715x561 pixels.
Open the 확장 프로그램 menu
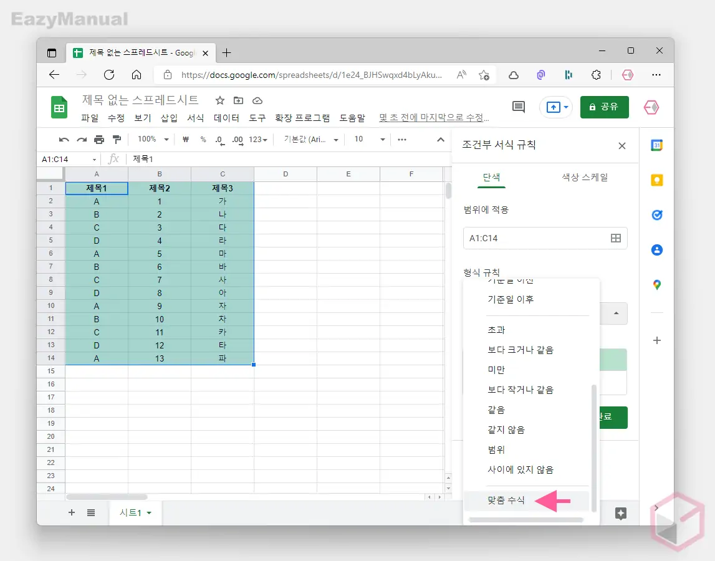click(302, 118)
